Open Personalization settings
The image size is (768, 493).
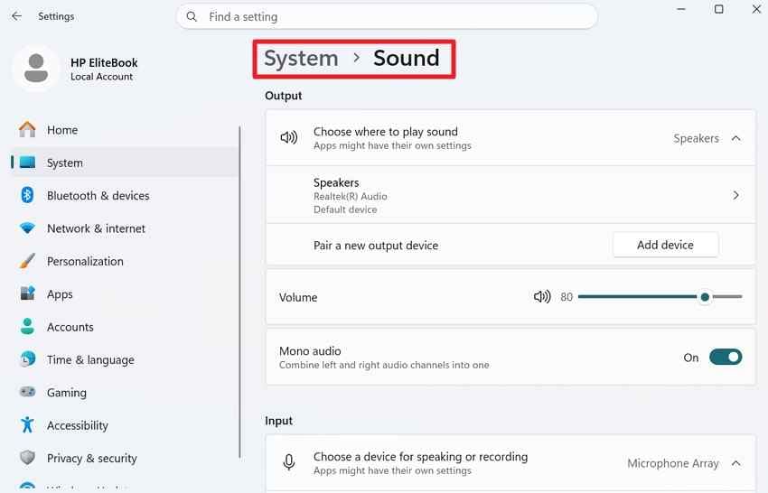pos(125,261)
